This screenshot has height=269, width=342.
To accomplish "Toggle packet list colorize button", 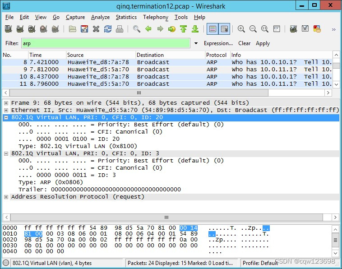I will coord(213,29).
